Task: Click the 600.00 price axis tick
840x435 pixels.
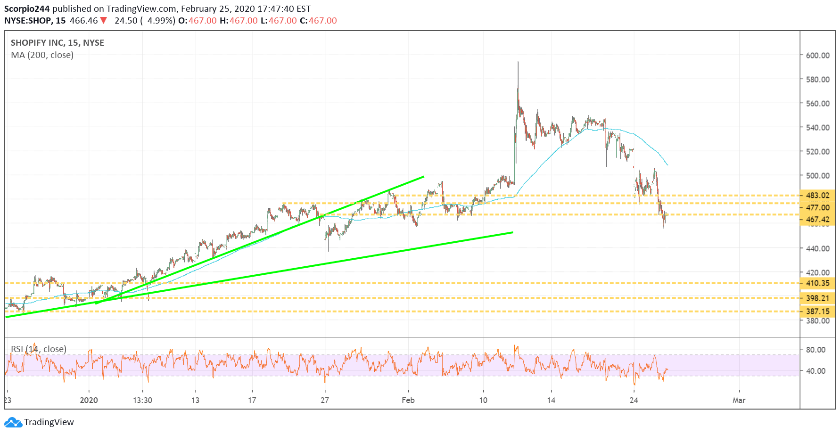Action: (x=818, y=56)
